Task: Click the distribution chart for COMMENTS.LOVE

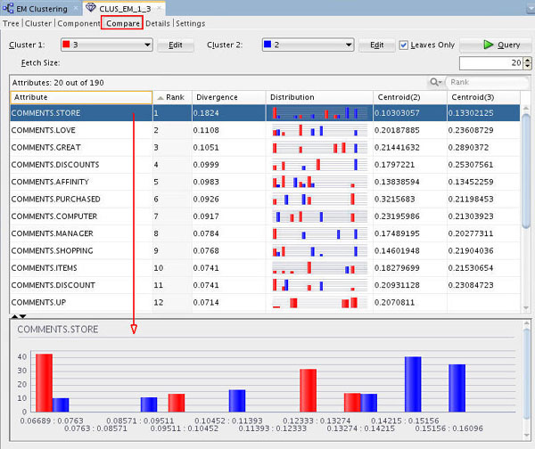Action: pos(317,130)
